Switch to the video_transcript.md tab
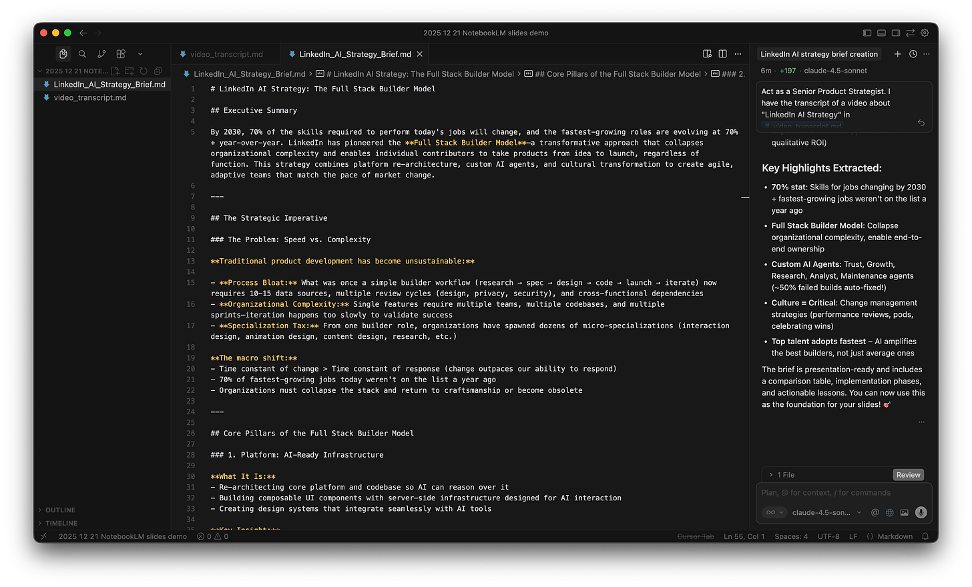 click(226, 53)
